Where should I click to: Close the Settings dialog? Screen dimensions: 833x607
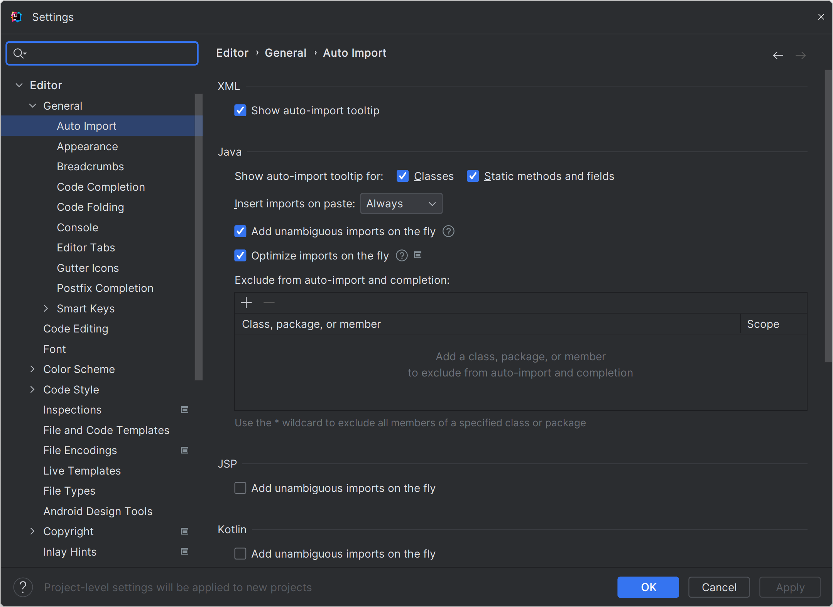821,17
